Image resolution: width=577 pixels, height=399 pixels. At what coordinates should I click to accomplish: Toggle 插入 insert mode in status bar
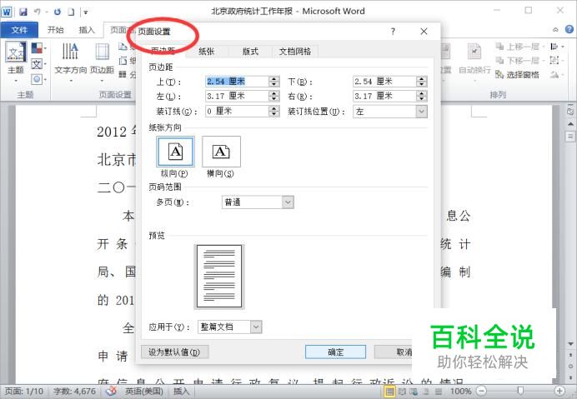coord(181,392)
